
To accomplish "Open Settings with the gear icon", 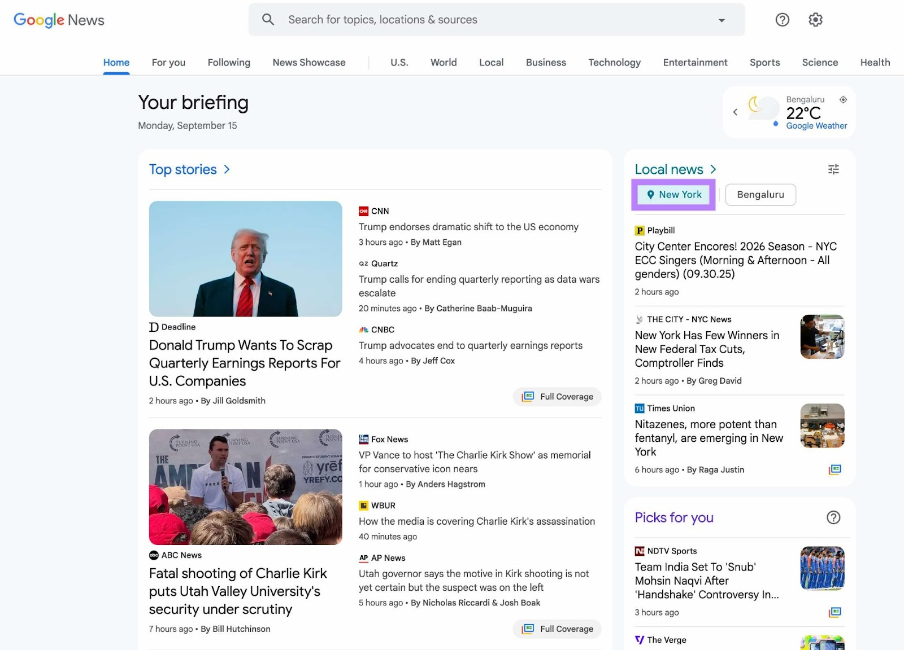I will (815, 20).
